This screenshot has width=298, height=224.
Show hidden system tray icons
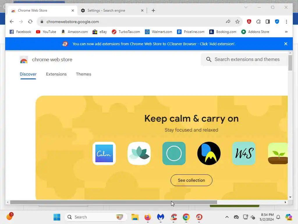(x=227, y=217)
